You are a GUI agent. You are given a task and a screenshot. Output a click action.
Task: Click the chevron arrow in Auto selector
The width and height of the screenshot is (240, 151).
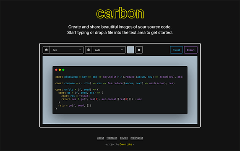pos(122,50)
